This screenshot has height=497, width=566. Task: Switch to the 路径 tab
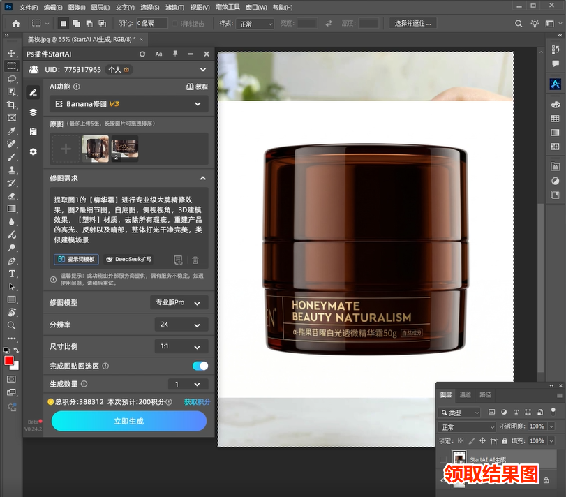[485, 395]
